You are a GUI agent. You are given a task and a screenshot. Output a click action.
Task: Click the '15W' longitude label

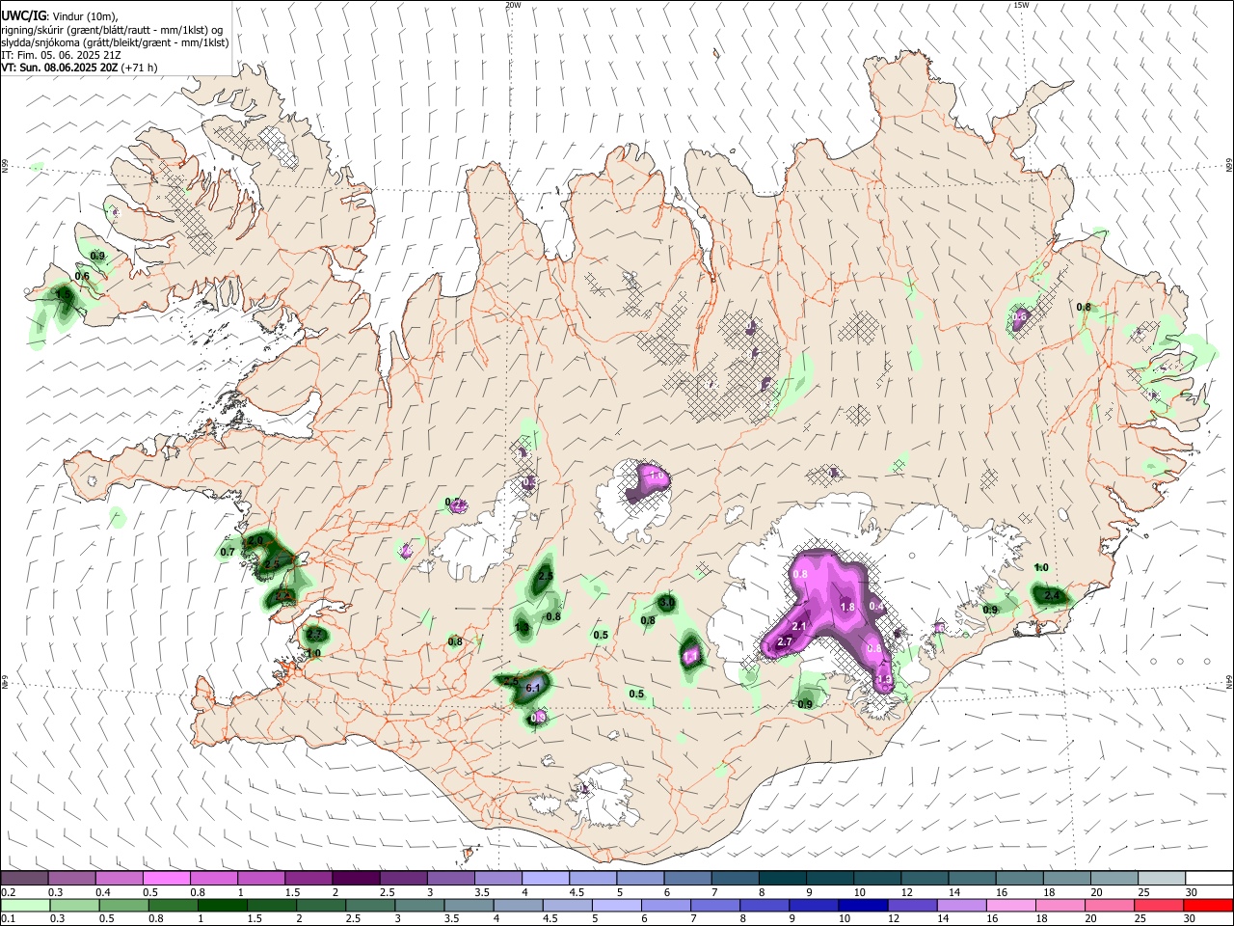pos(1021,5)
